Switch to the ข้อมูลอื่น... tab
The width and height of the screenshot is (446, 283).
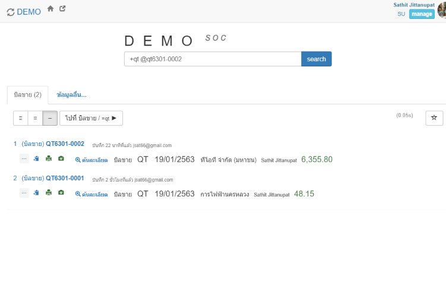pyautogui.click(x=71, y=95)
